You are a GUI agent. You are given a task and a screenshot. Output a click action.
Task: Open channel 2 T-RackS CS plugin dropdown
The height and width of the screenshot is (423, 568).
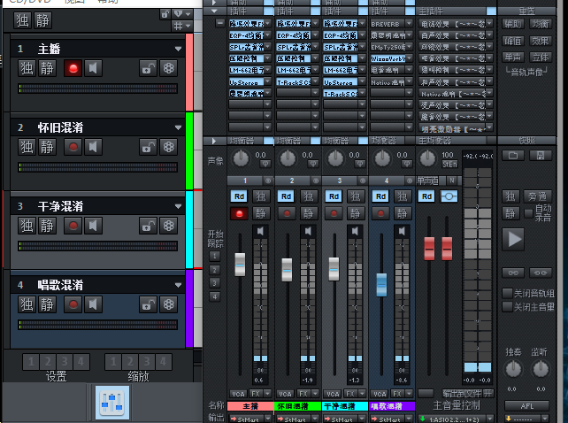[x=315, y=81]
